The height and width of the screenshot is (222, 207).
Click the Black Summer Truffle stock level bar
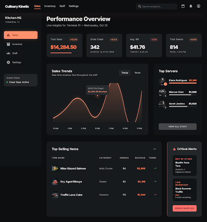pos(185,195)
